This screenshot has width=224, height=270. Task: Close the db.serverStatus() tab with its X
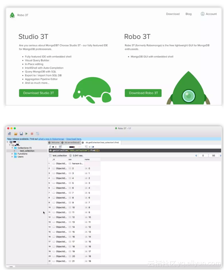coord(63,142)
